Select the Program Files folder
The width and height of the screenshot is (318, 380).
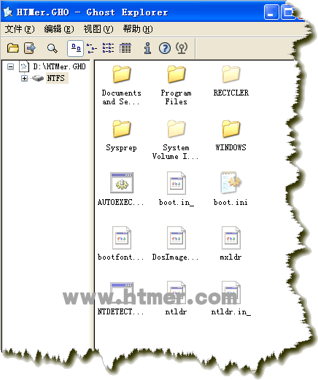[177, 85]
